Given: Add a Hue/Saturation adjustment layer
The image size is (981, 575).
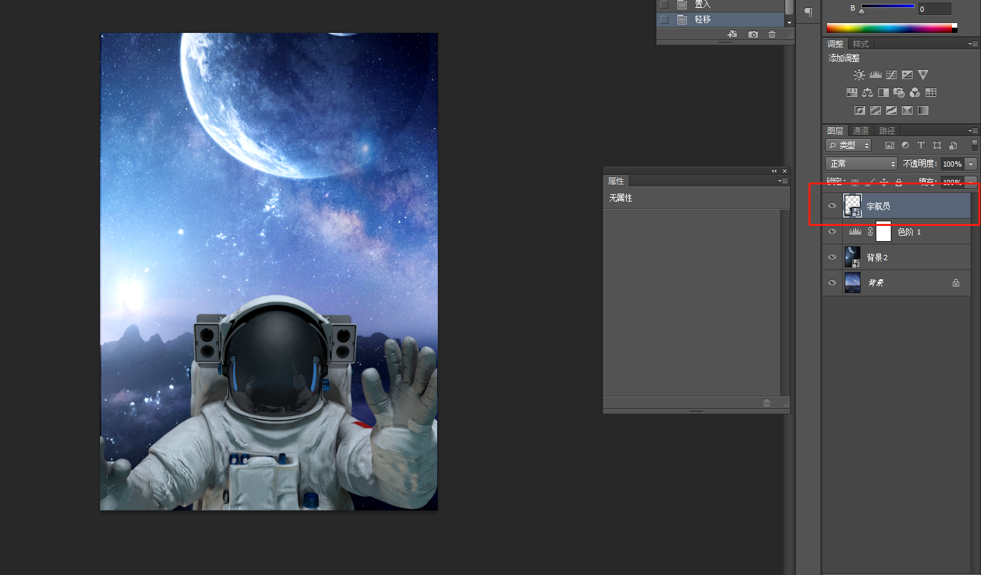Looking at the screenshot, I should click(x=851, y=93).
